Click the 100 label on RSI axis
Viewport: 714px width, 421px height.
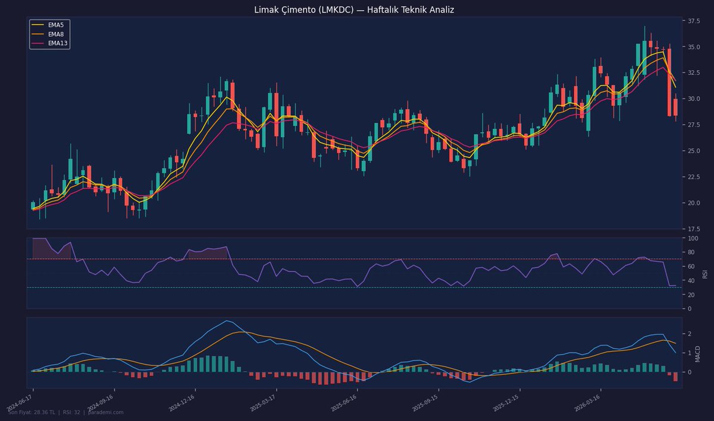(x=692, y=238)
